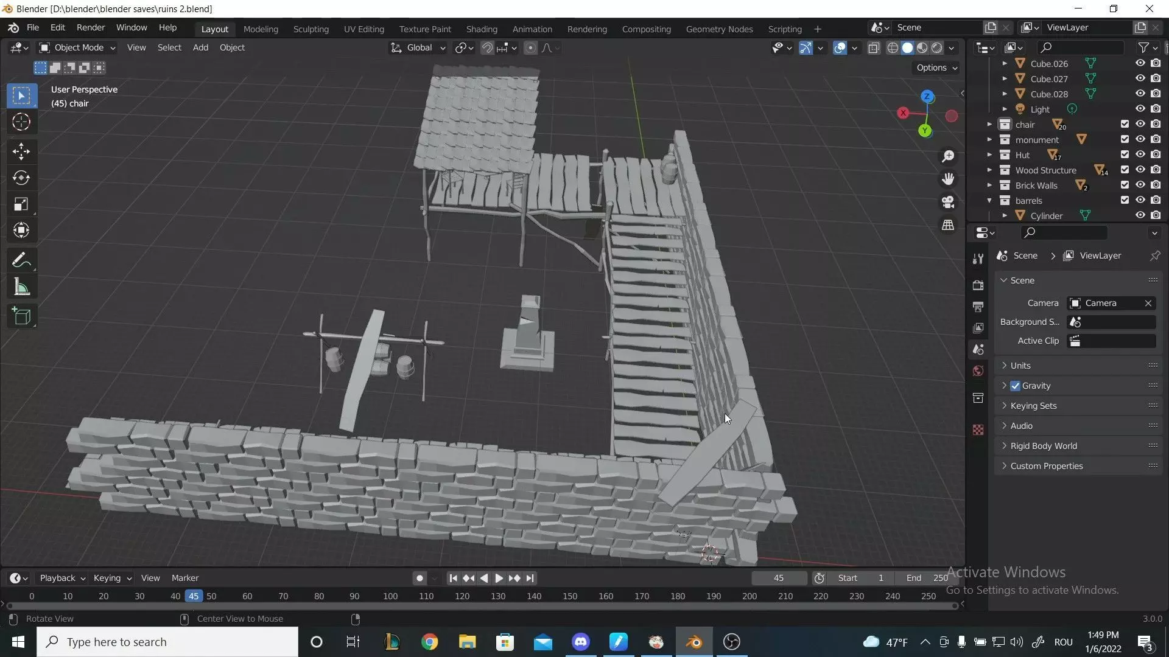Activate the Transform tool

(x=21, y=230)
